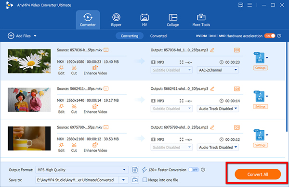Image resolution: width=289 pixels, height=187 pixels.
Task: Open ID3 tag editor for 6975798 output
Action: pyautogui.click(x=237, y=127)
